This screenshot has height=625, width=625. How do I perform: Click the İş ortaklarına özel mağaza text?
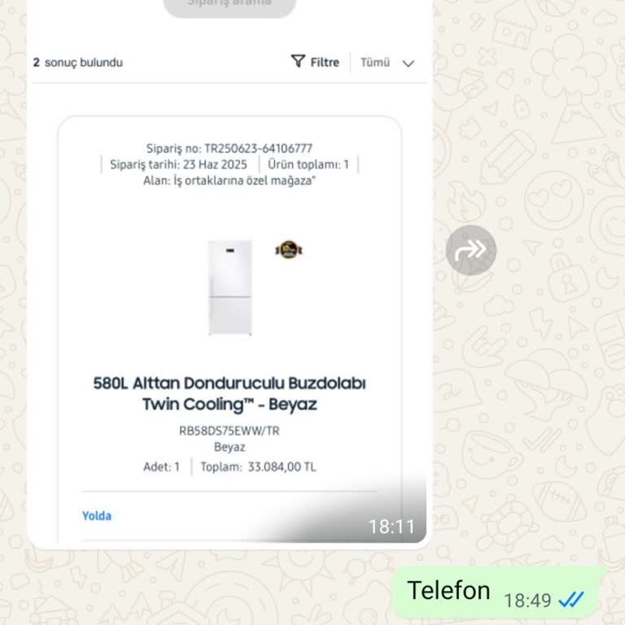point(244,181)
